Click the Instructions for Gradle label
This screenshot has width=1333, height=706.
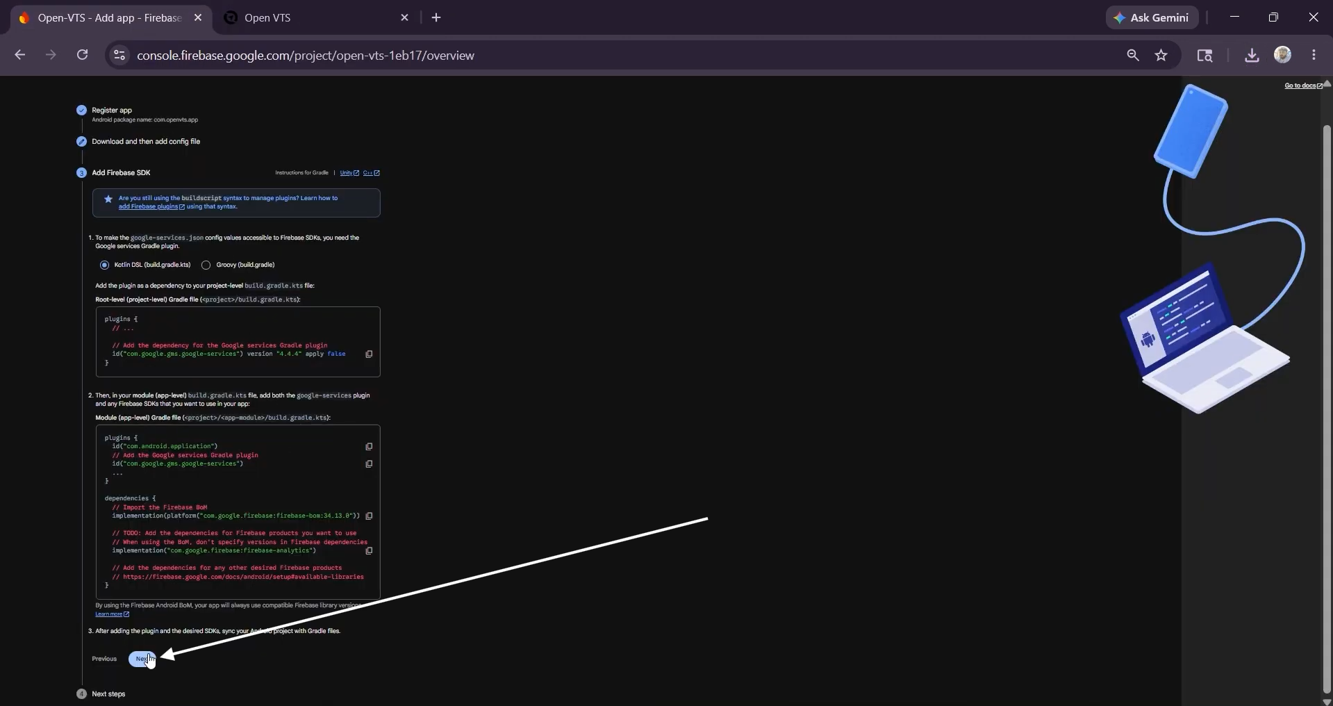pyautogui.click(x=301, y=173)
